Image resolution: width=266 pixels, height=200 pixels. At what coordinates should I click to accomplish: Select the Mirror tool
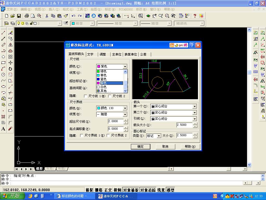click(10, 45)
